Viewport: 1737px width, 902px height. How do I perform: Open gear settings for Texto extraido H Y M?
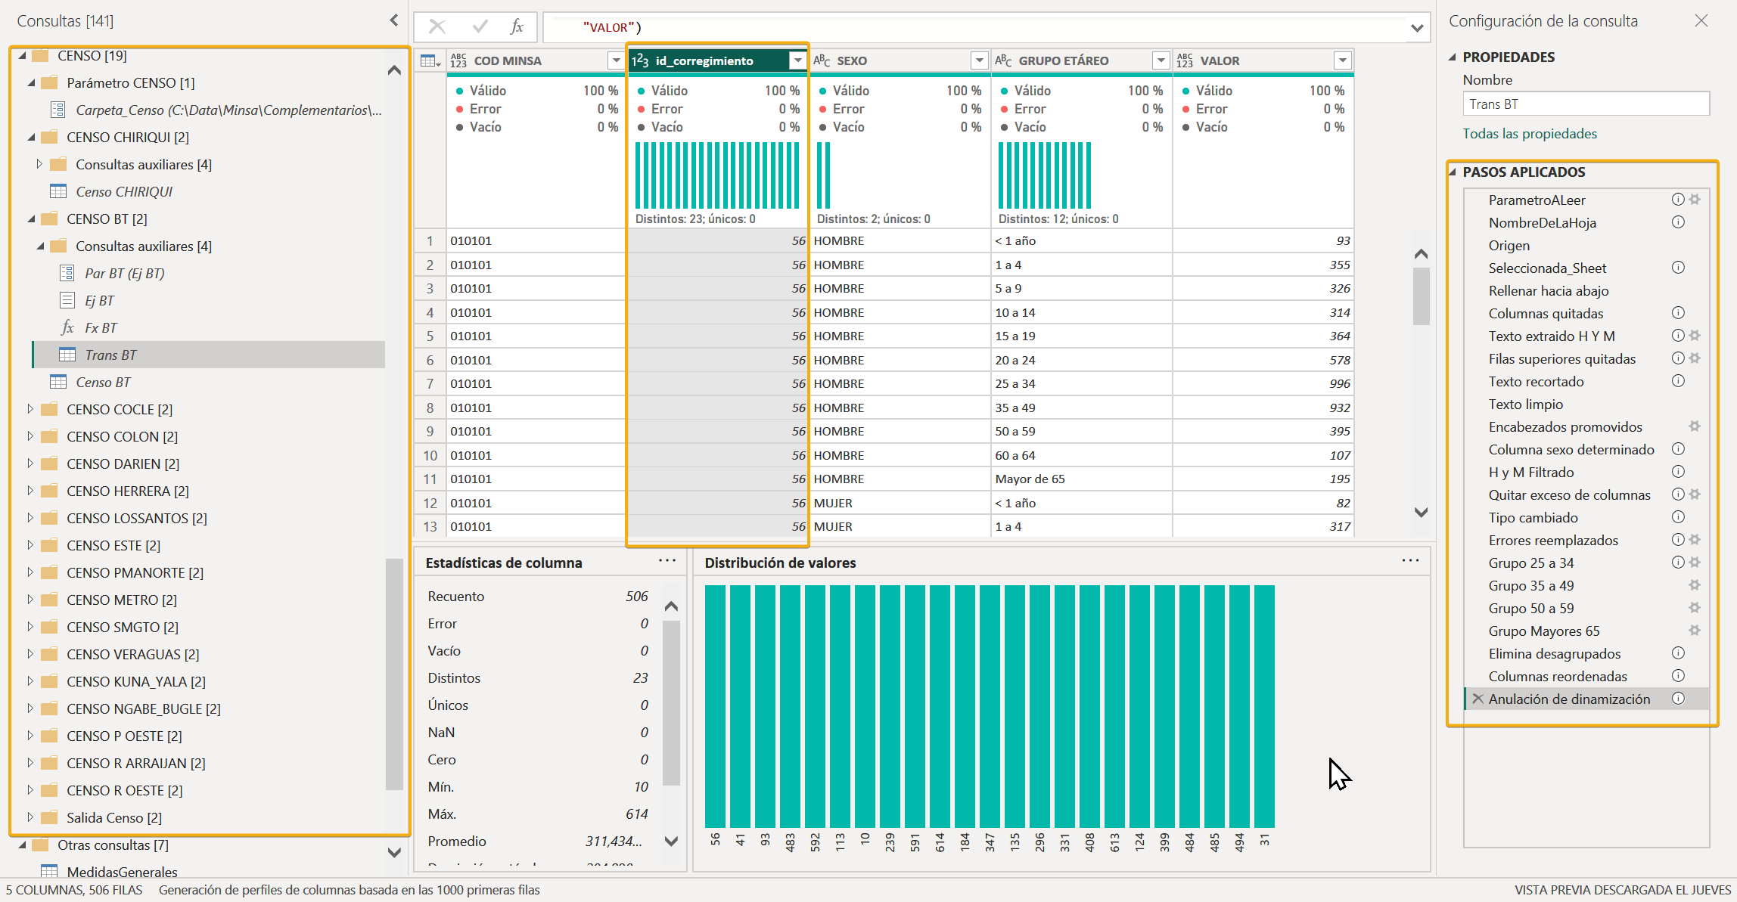1695,336
